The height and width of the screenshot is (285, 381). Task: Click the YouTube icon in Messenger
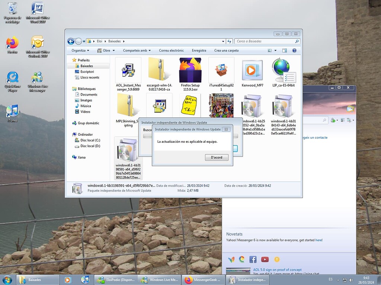point(265,259)
